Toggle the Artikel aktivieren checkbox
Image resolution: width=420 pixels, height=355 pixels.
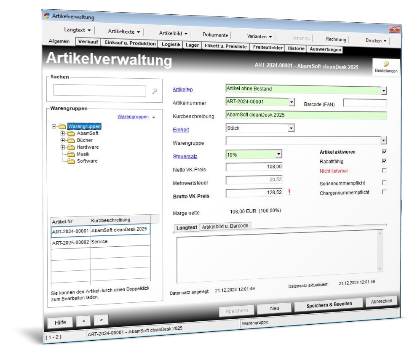tap(384, 152)
